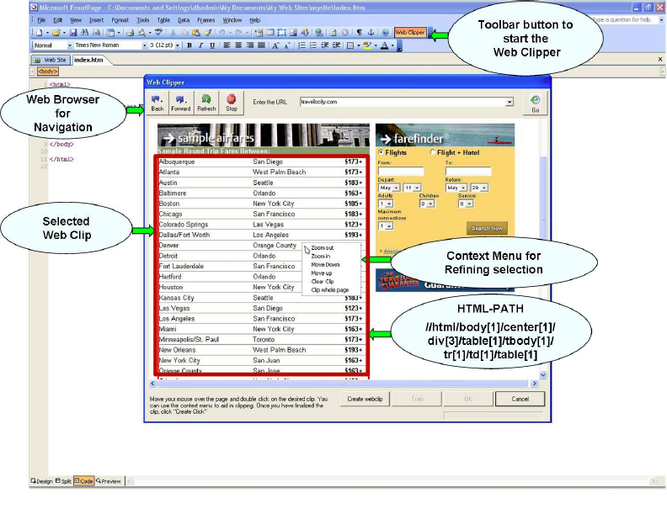
Task: Open the Frames menu
Action: coord(205,20)
